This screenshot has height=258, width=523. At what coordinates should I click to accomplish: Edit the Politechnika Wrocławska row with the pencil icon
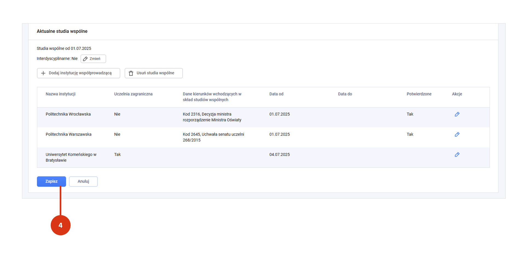coord(457,114)
